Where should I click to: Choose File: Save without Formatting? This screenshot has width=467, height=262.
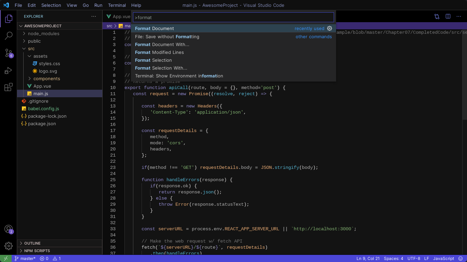[233, 37]
